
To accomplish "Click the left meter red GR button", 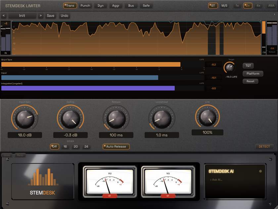I will tap(110, 196).
